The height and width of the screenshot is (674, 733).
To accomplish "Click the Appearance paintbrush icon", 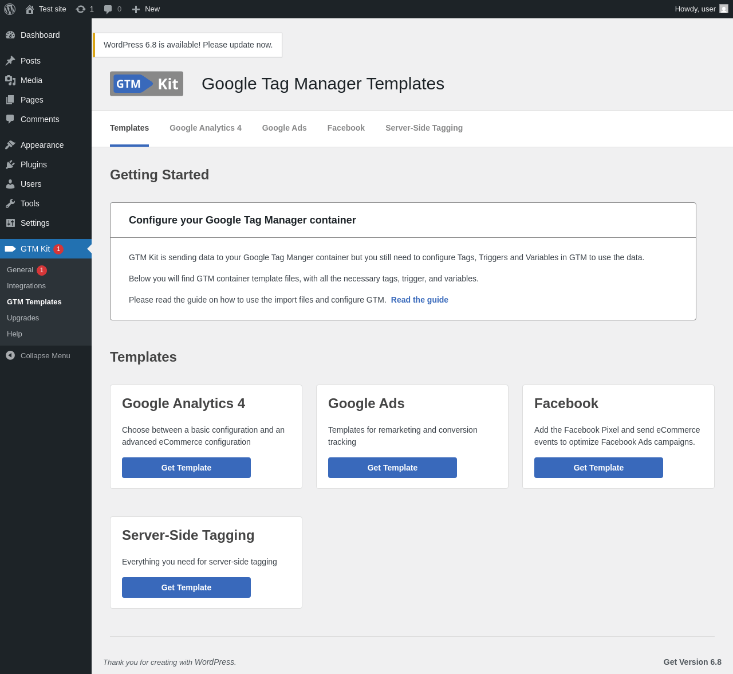I will 10,145.
